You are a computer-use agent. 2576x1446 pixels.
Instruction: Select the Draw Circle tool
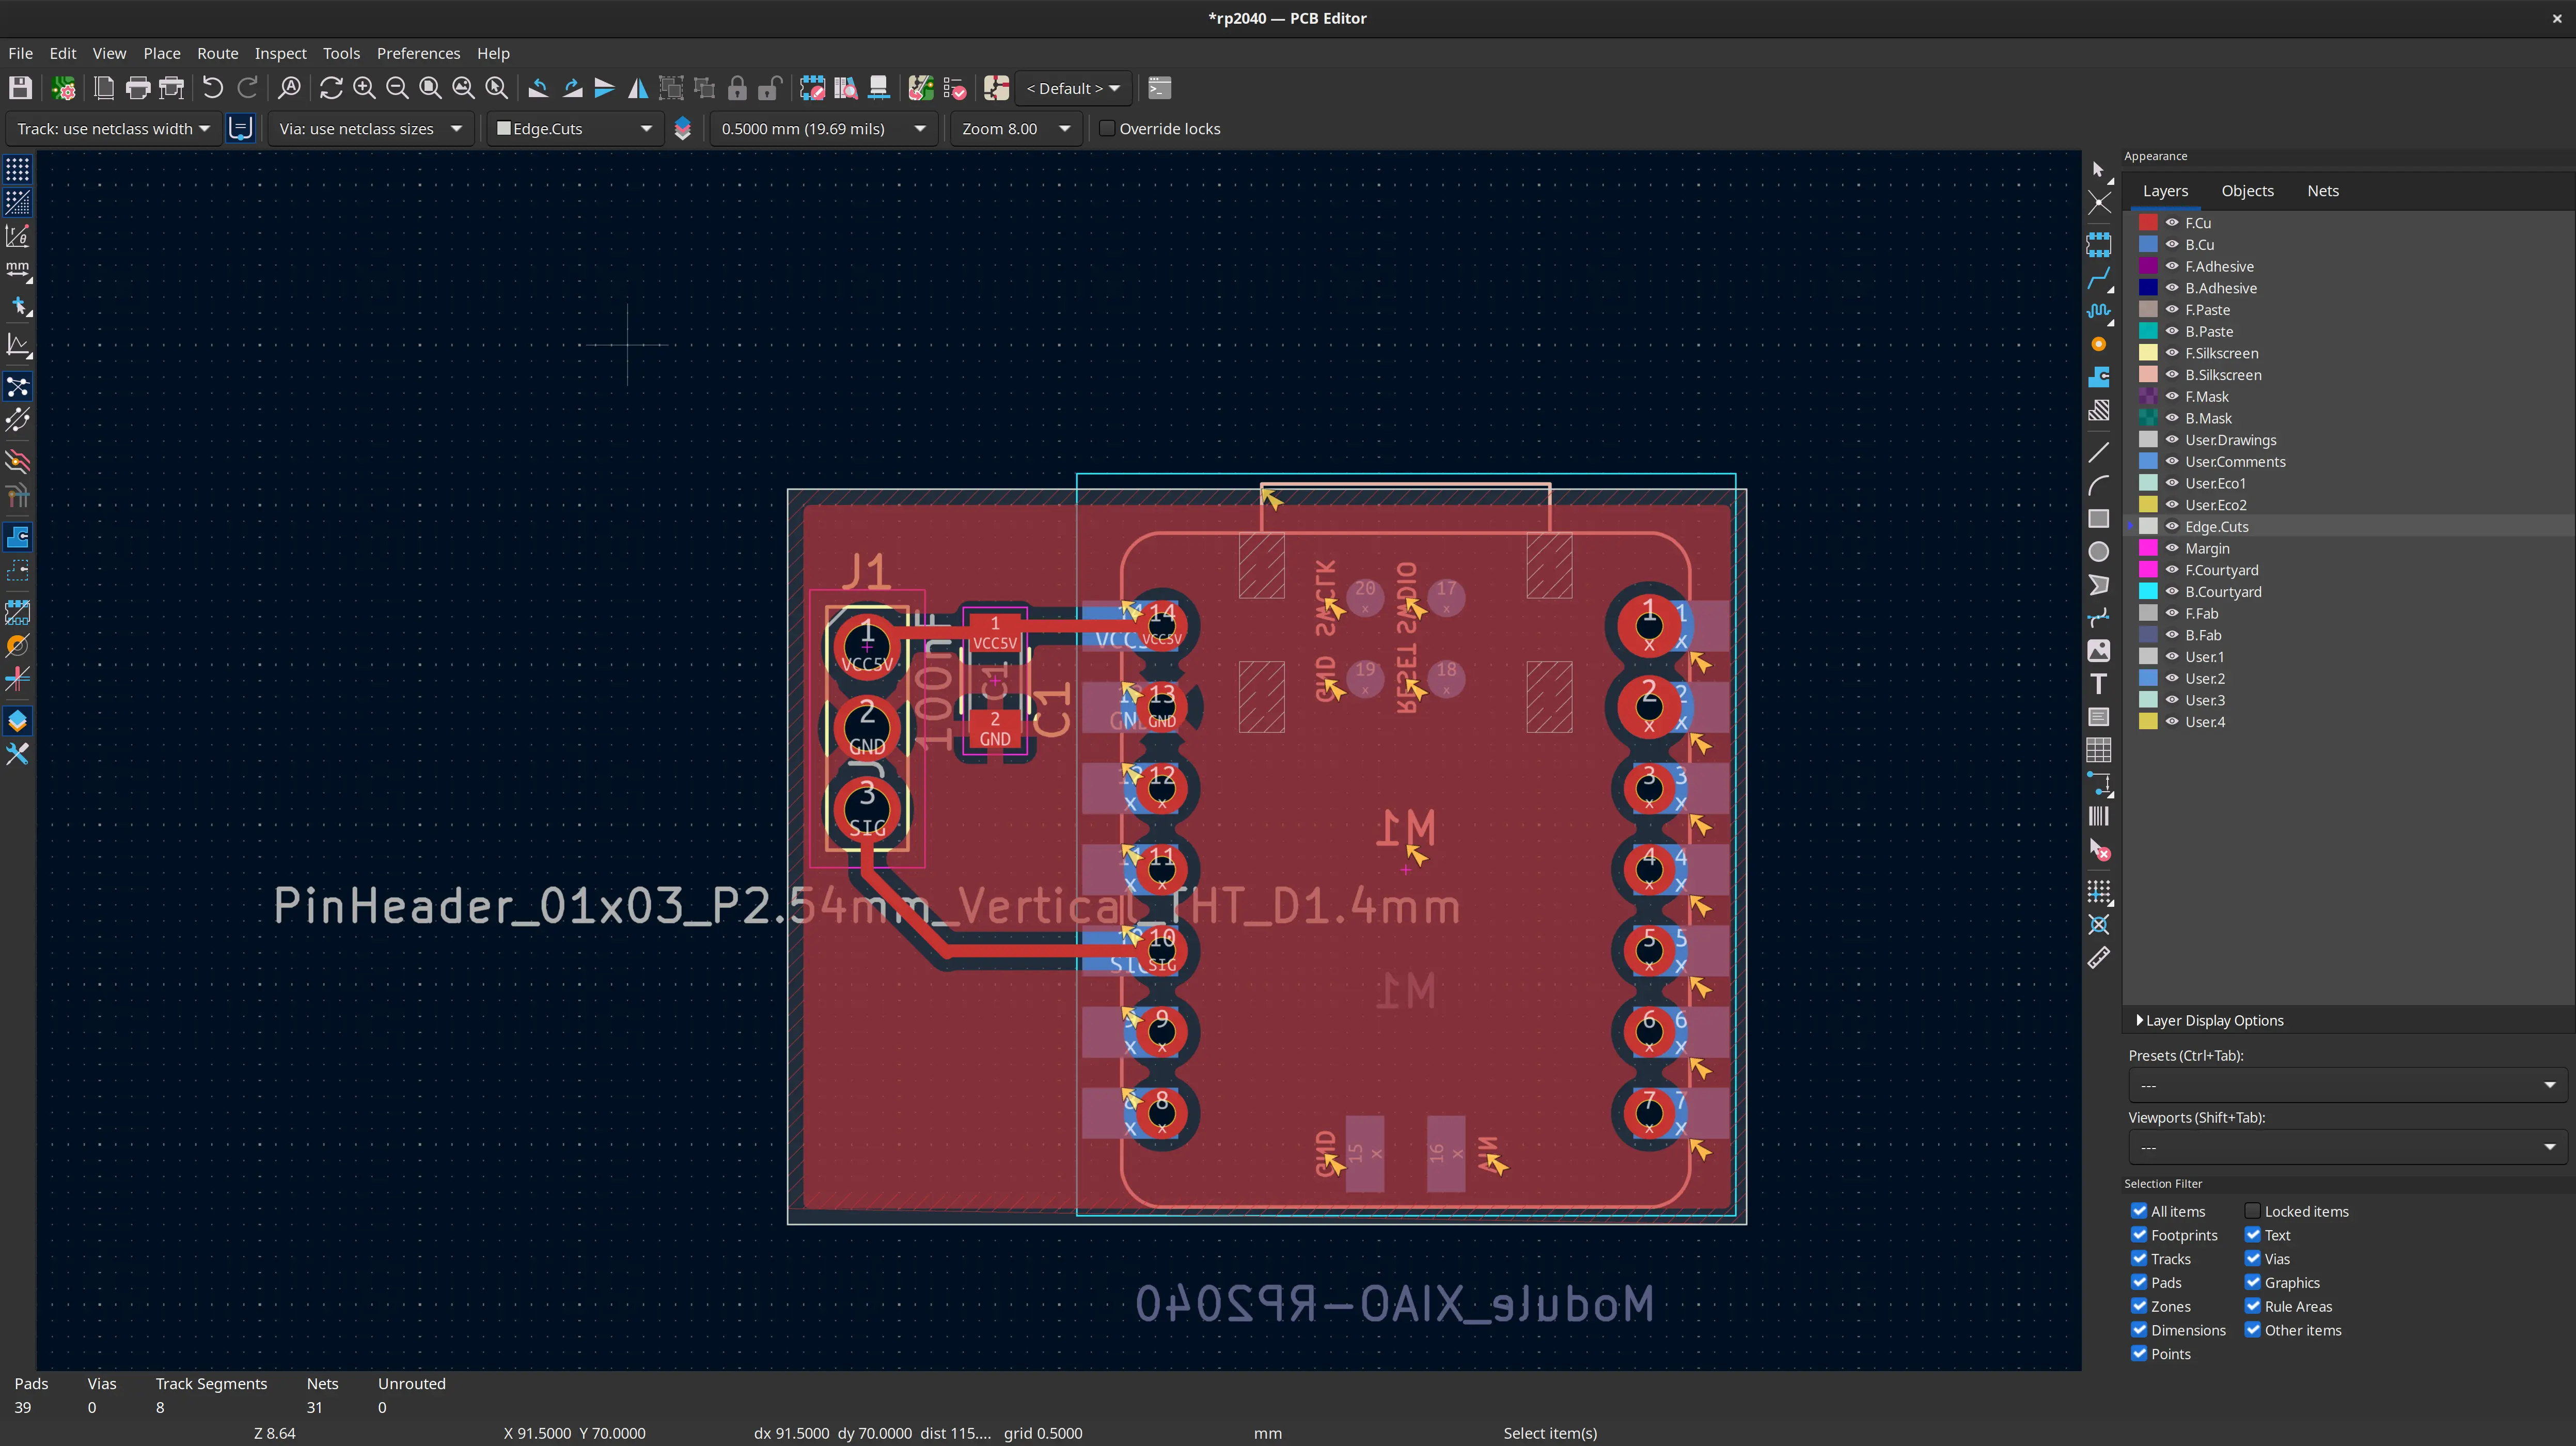(x=2098, y=552)
